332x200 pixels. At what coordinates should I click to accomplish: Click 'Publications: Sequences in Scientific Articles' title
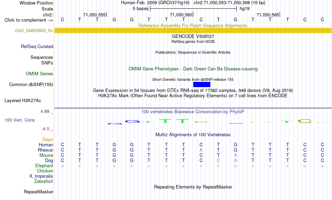[193, 52]
